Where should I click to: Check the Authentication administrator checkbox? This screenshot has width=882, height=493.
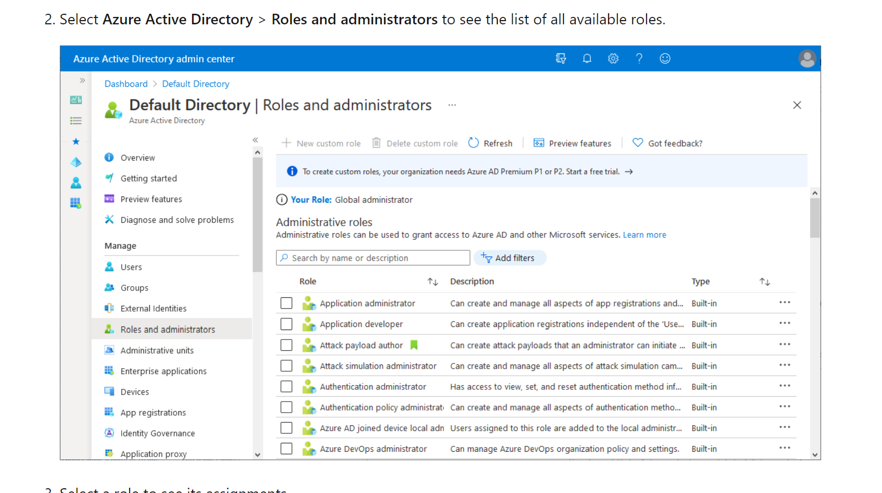(286, 387)
